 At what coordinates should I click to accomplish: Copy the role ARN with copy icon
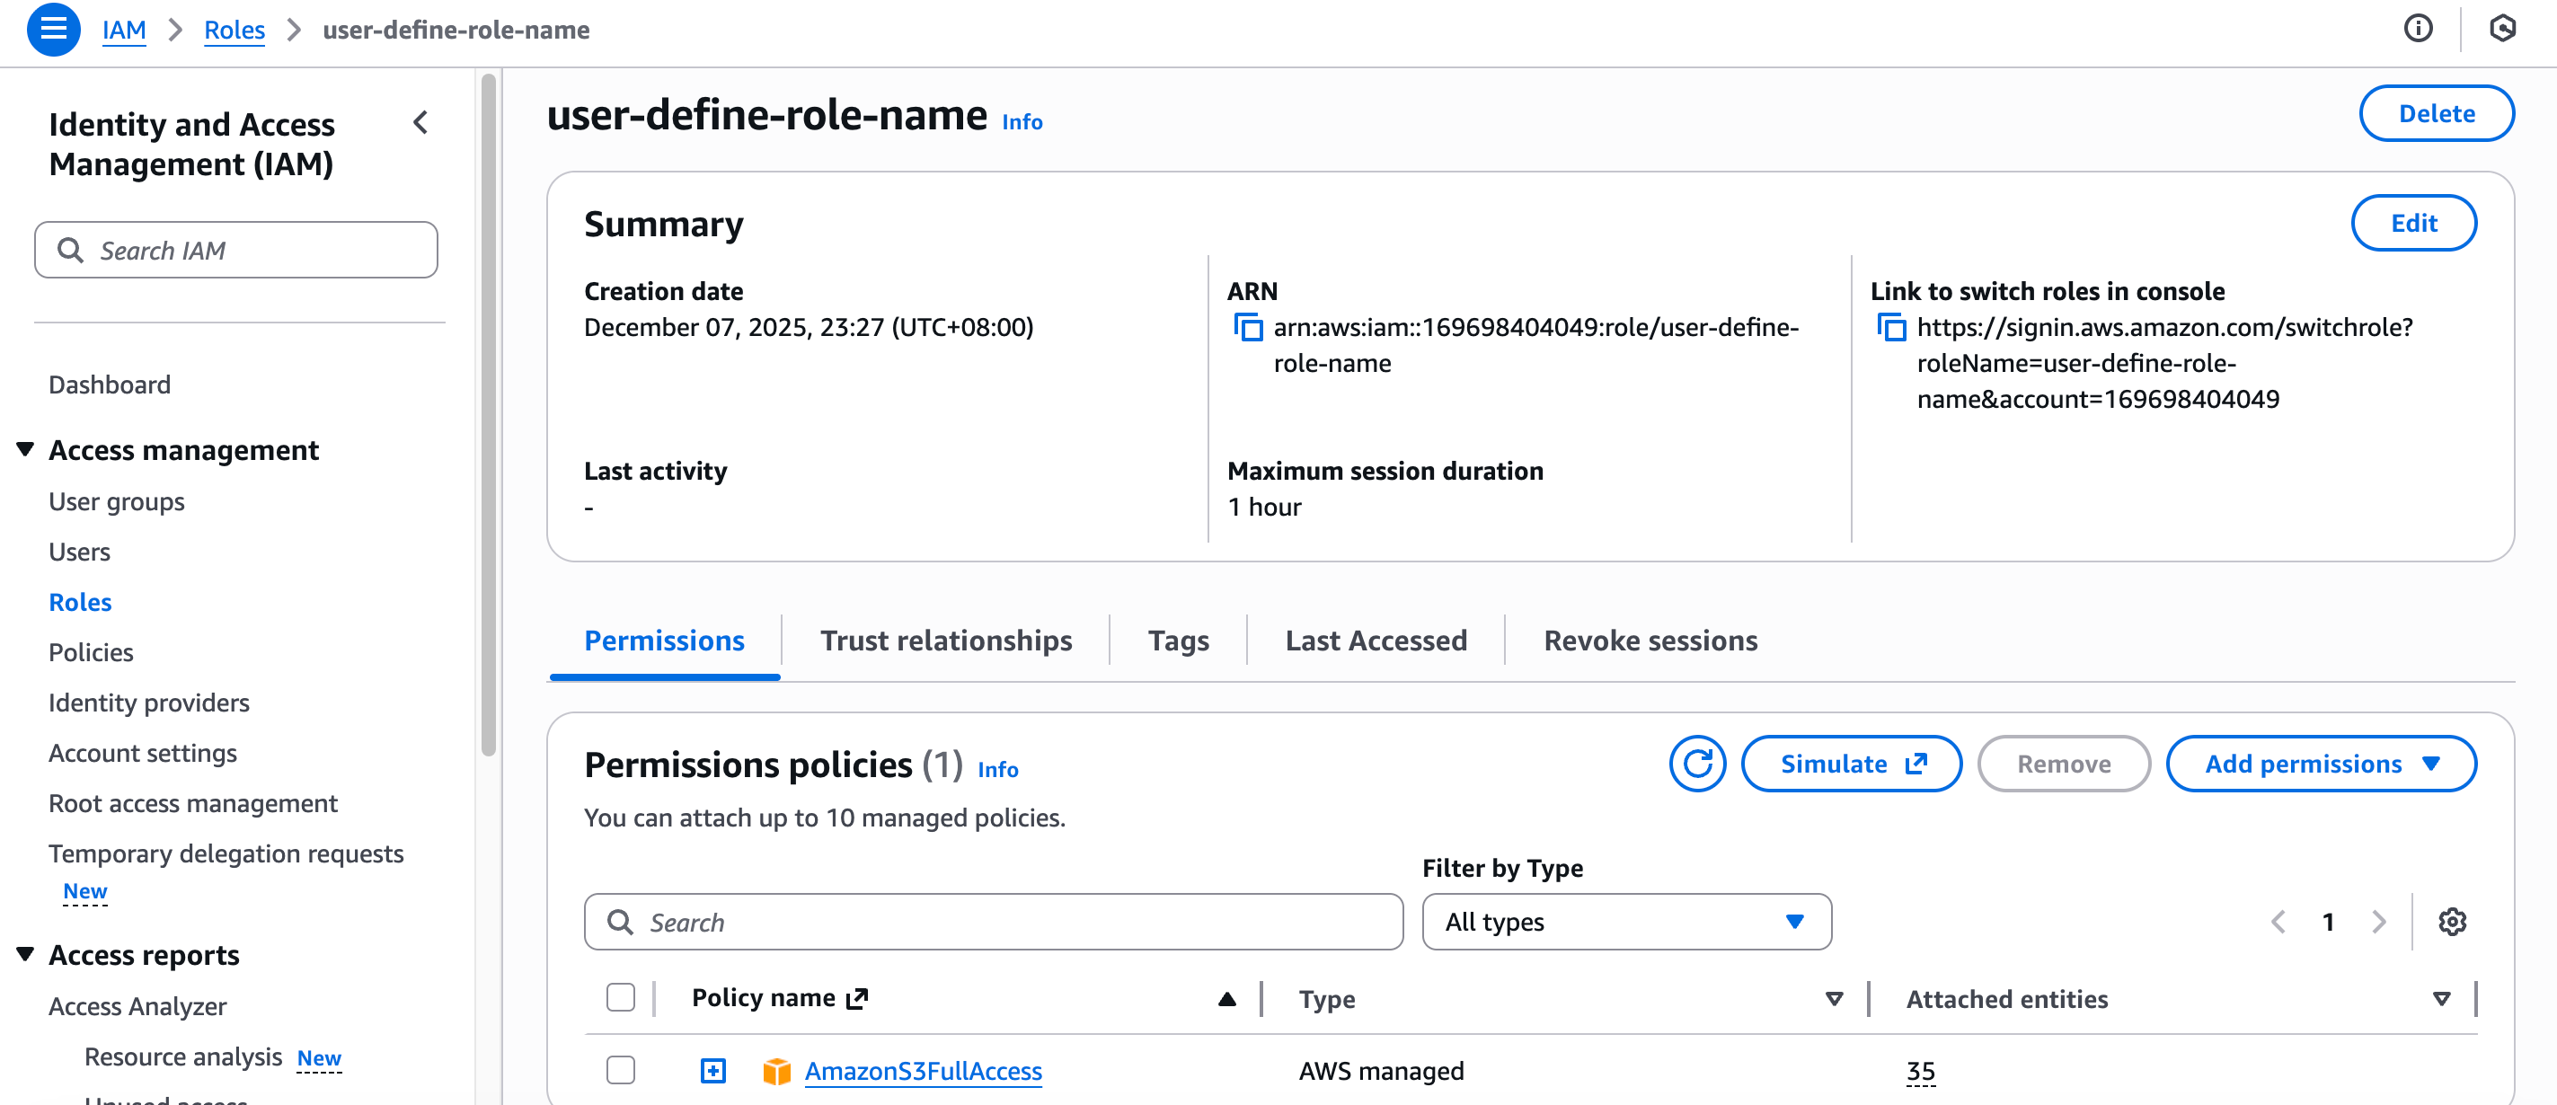pyautogui.click(x=1248, y=328)
